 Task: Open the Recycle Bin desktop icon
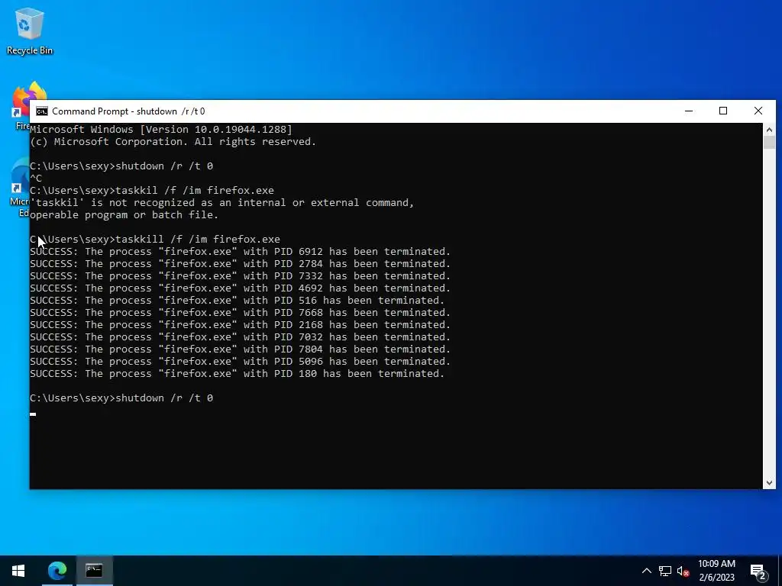coord(30,31)
